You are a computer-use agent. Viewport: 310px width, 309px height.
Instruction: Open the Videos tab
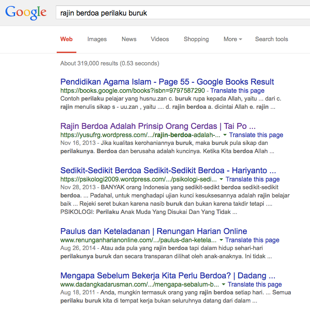(x=160, y=39)
